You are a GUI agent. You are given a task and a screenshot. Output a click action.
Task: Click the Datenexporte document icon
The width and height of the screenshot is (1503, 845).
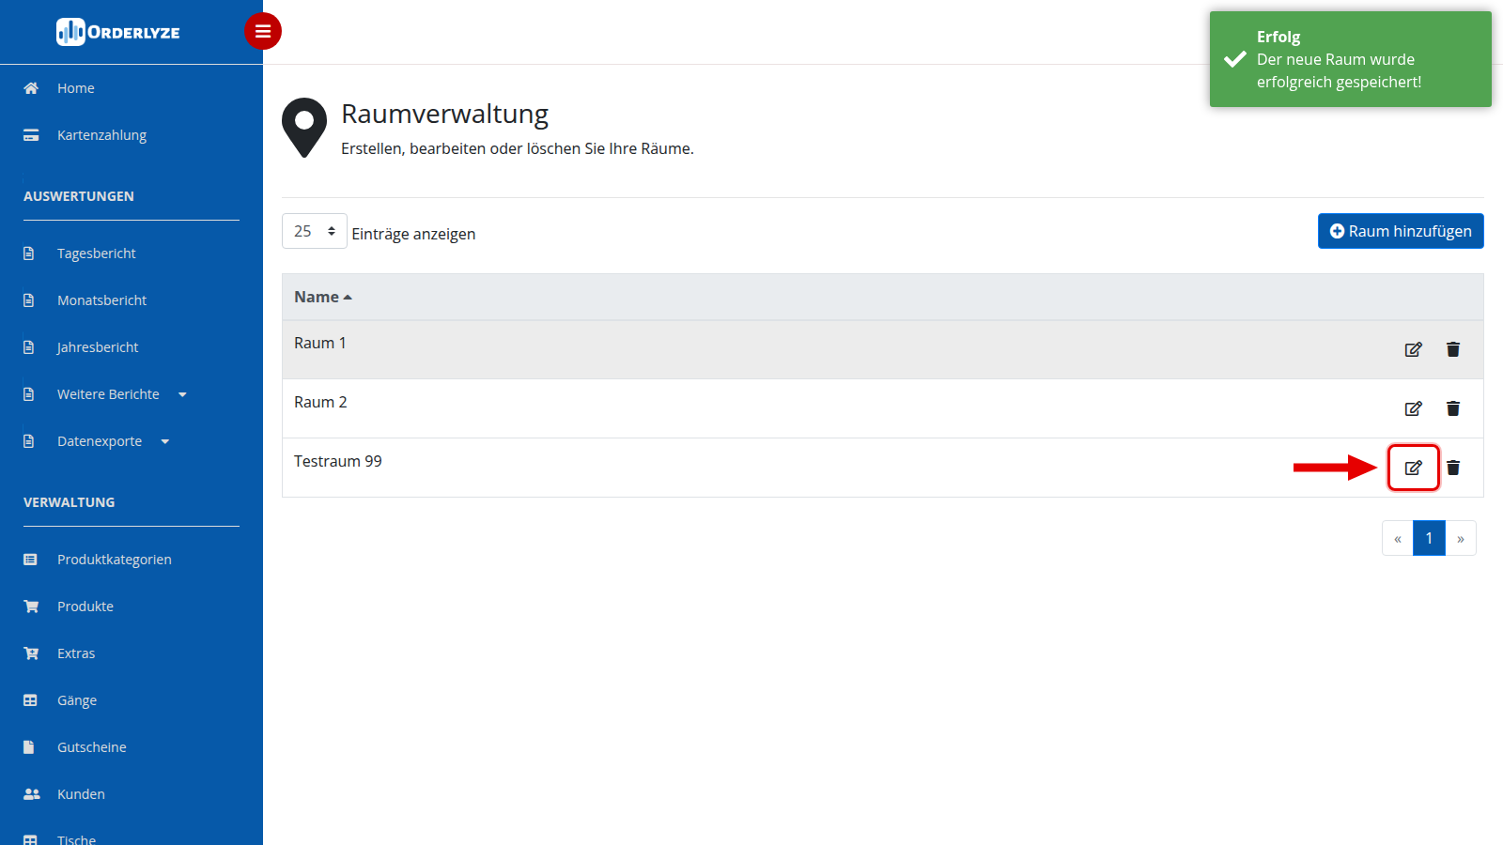click(x=28, y=441)
